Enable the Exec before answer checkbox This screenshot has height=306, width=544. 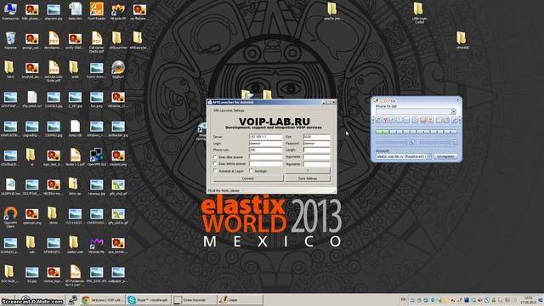[215, 164]
